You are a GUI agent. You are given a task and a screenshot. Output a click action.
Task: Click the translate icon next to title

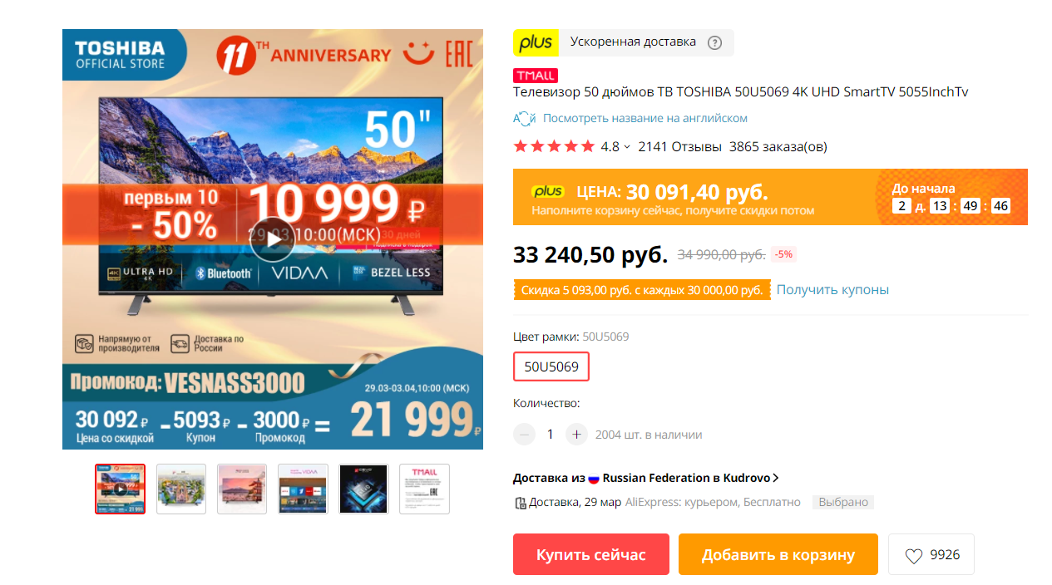524,118
